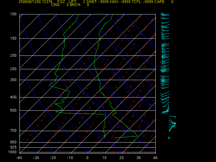The height and width of the screenshot is (162, 216).
Task: Select the 300 pressure level label
Action: click(x=13, y=79)
